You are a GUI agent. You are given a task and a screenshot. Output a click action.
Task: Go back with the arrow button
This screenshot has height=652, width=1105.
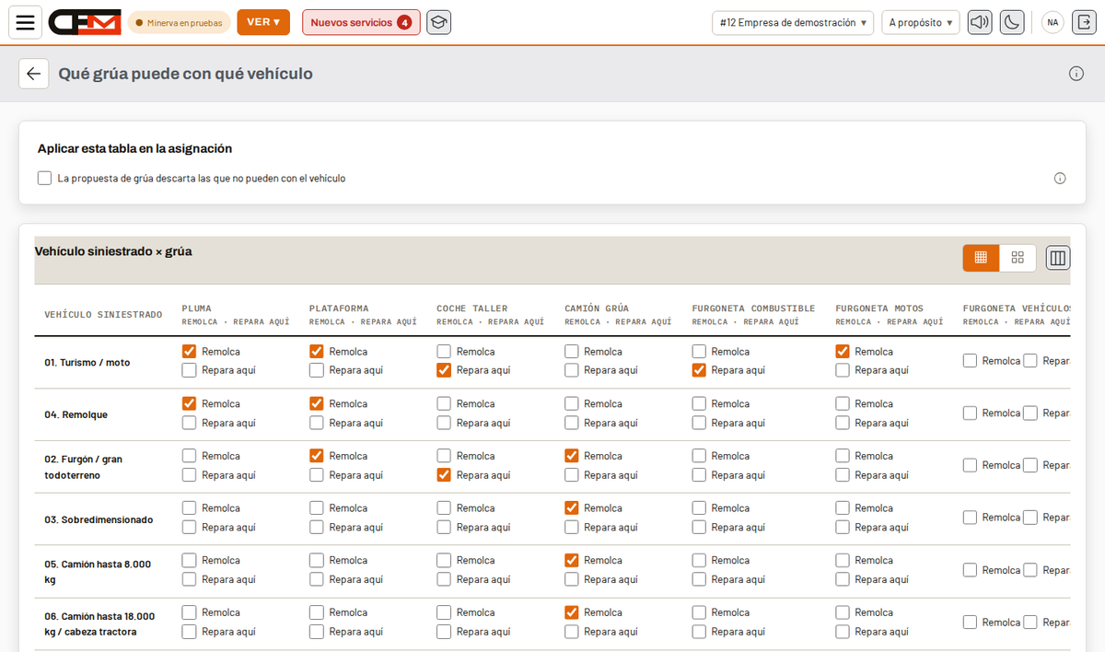34,74
